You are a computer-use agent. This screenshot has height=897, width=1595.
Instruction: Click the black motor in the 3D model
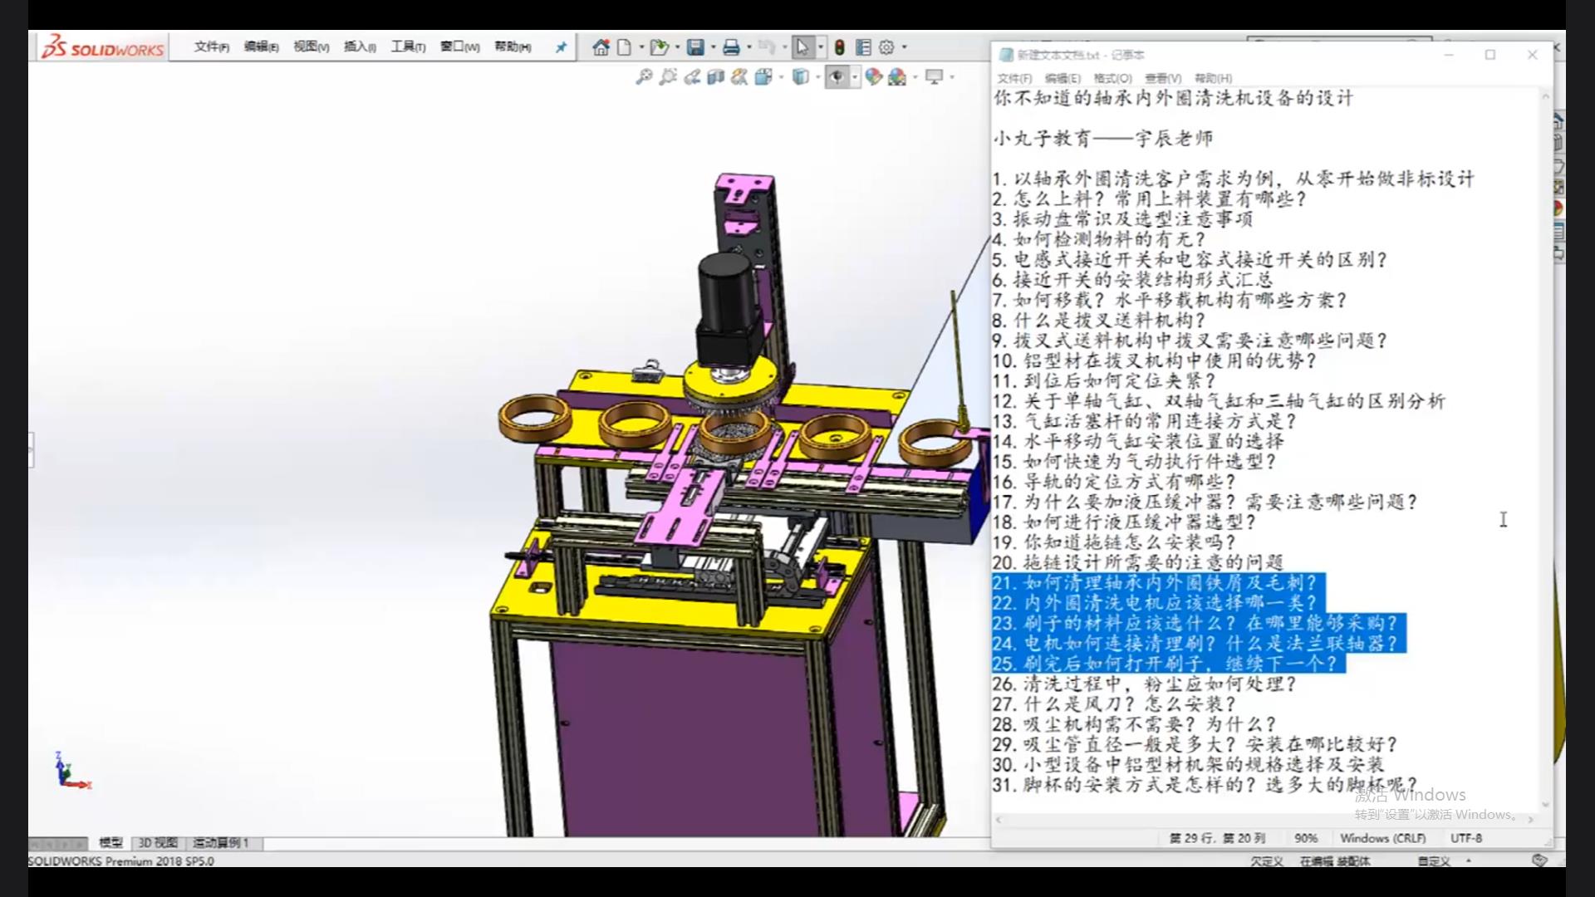pyautogui.click(x=728, y=307)
